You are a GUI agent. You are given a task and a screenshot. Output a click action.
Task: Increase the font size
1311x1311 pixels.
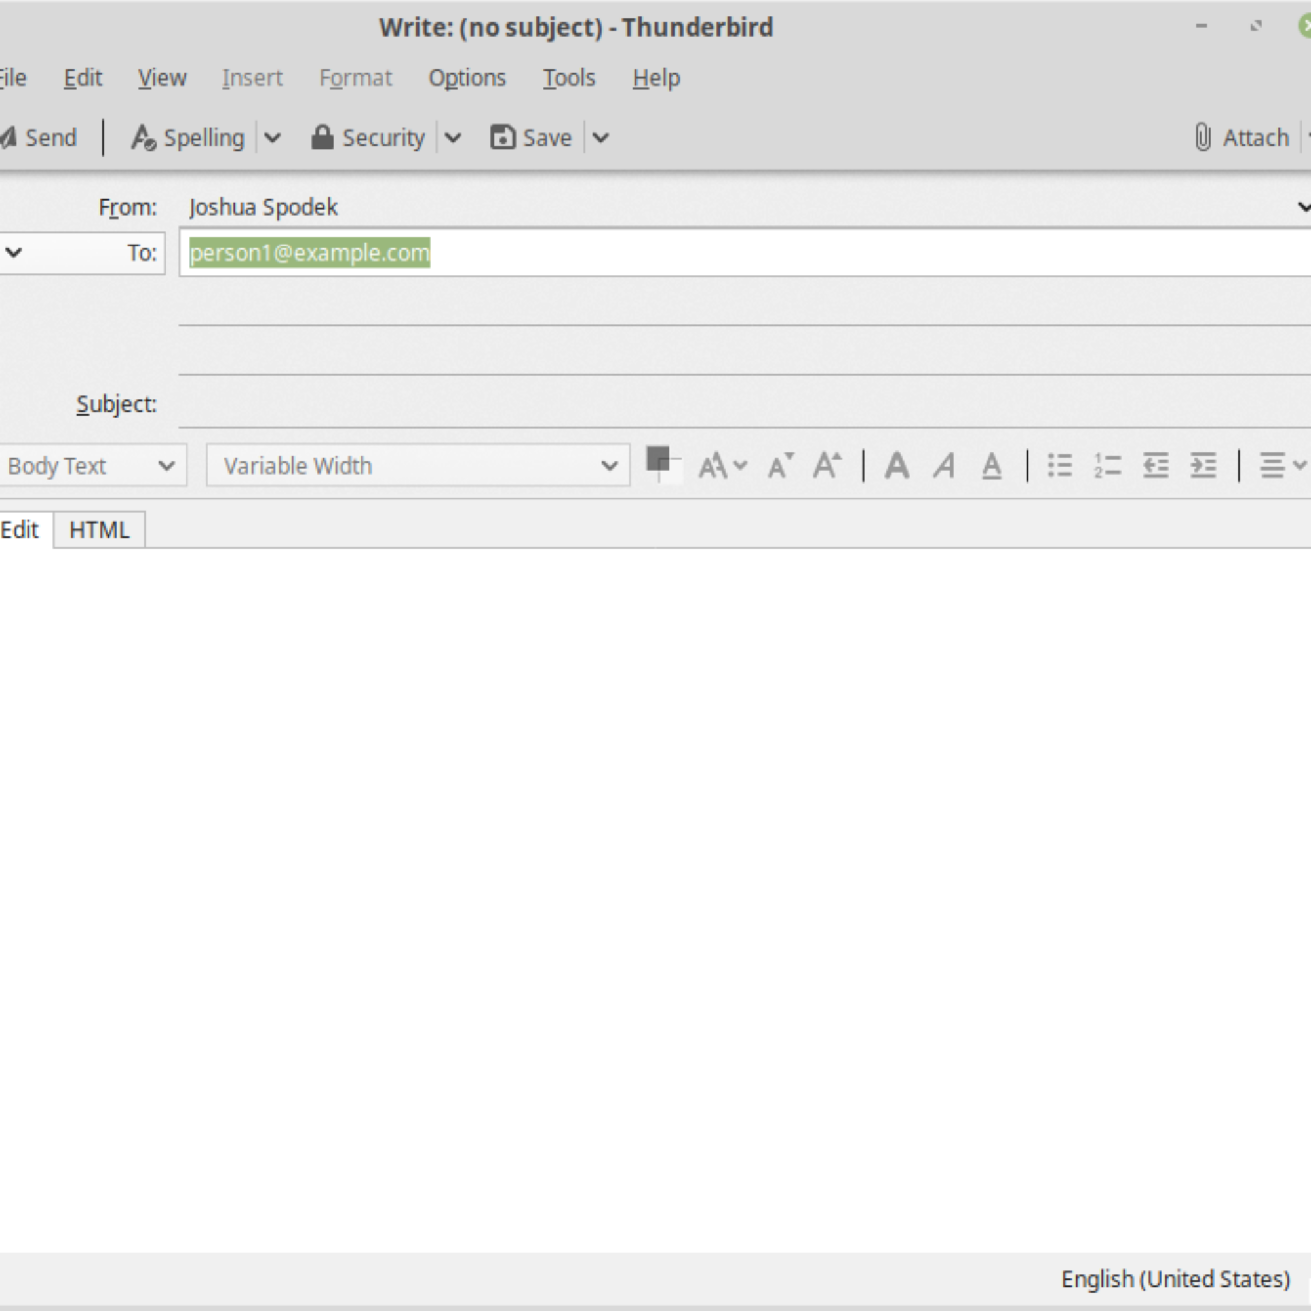[x=827, y=466]
